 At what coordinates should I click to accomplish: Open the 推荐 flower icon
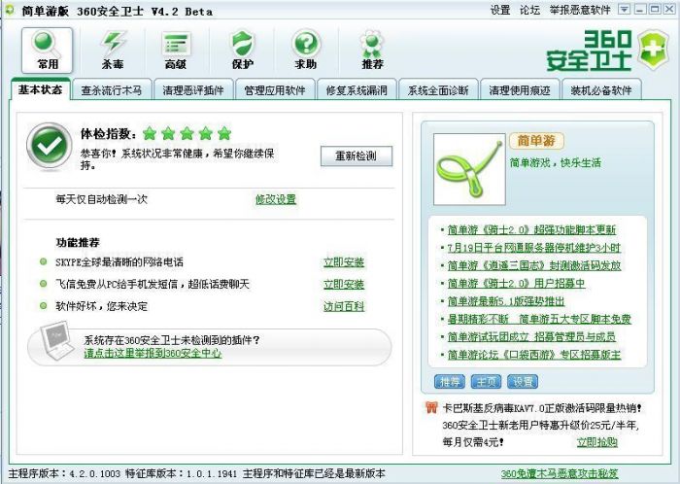372,51
